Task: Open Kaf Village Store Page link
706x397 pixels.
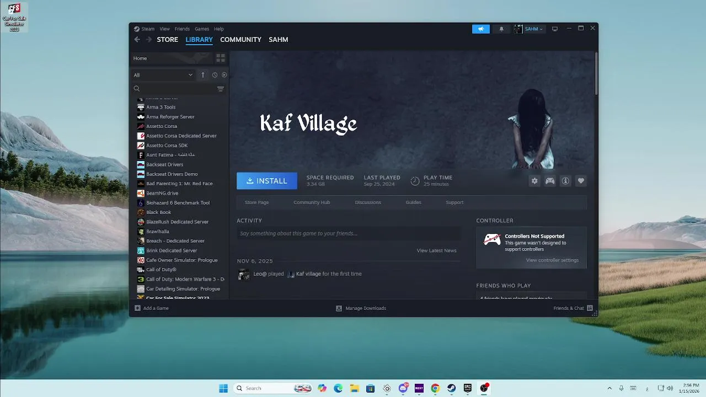Action: 256,202
